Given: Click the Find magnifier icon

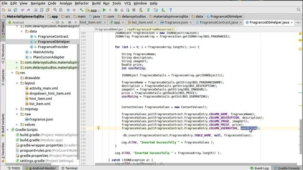Looking at the screenshot, I should 55,10.
